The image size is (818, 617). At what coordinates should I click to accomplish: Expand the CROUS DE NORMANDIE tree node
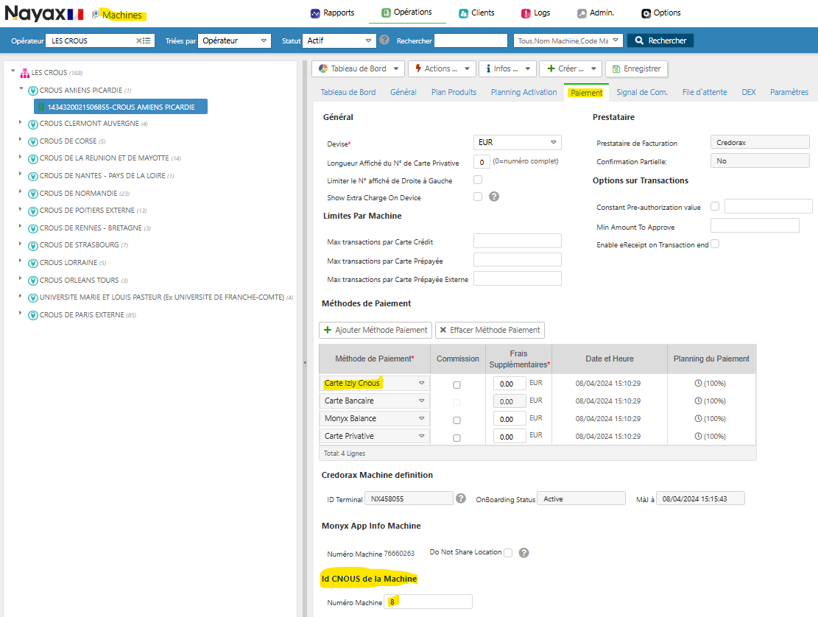21,193
